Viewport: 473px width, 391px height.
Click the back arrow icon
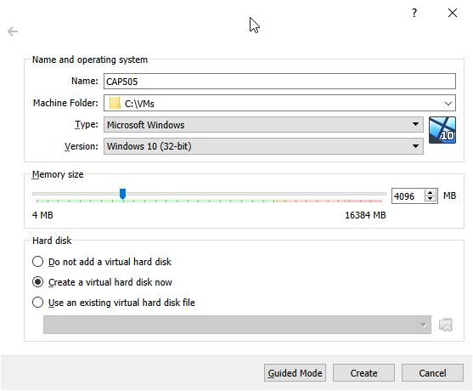click(13, 31)
